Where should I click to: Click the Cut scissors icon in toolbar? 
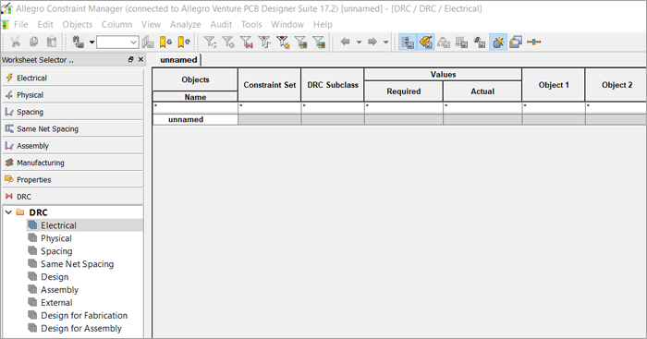pyautogui.click(x=16, y=42)
